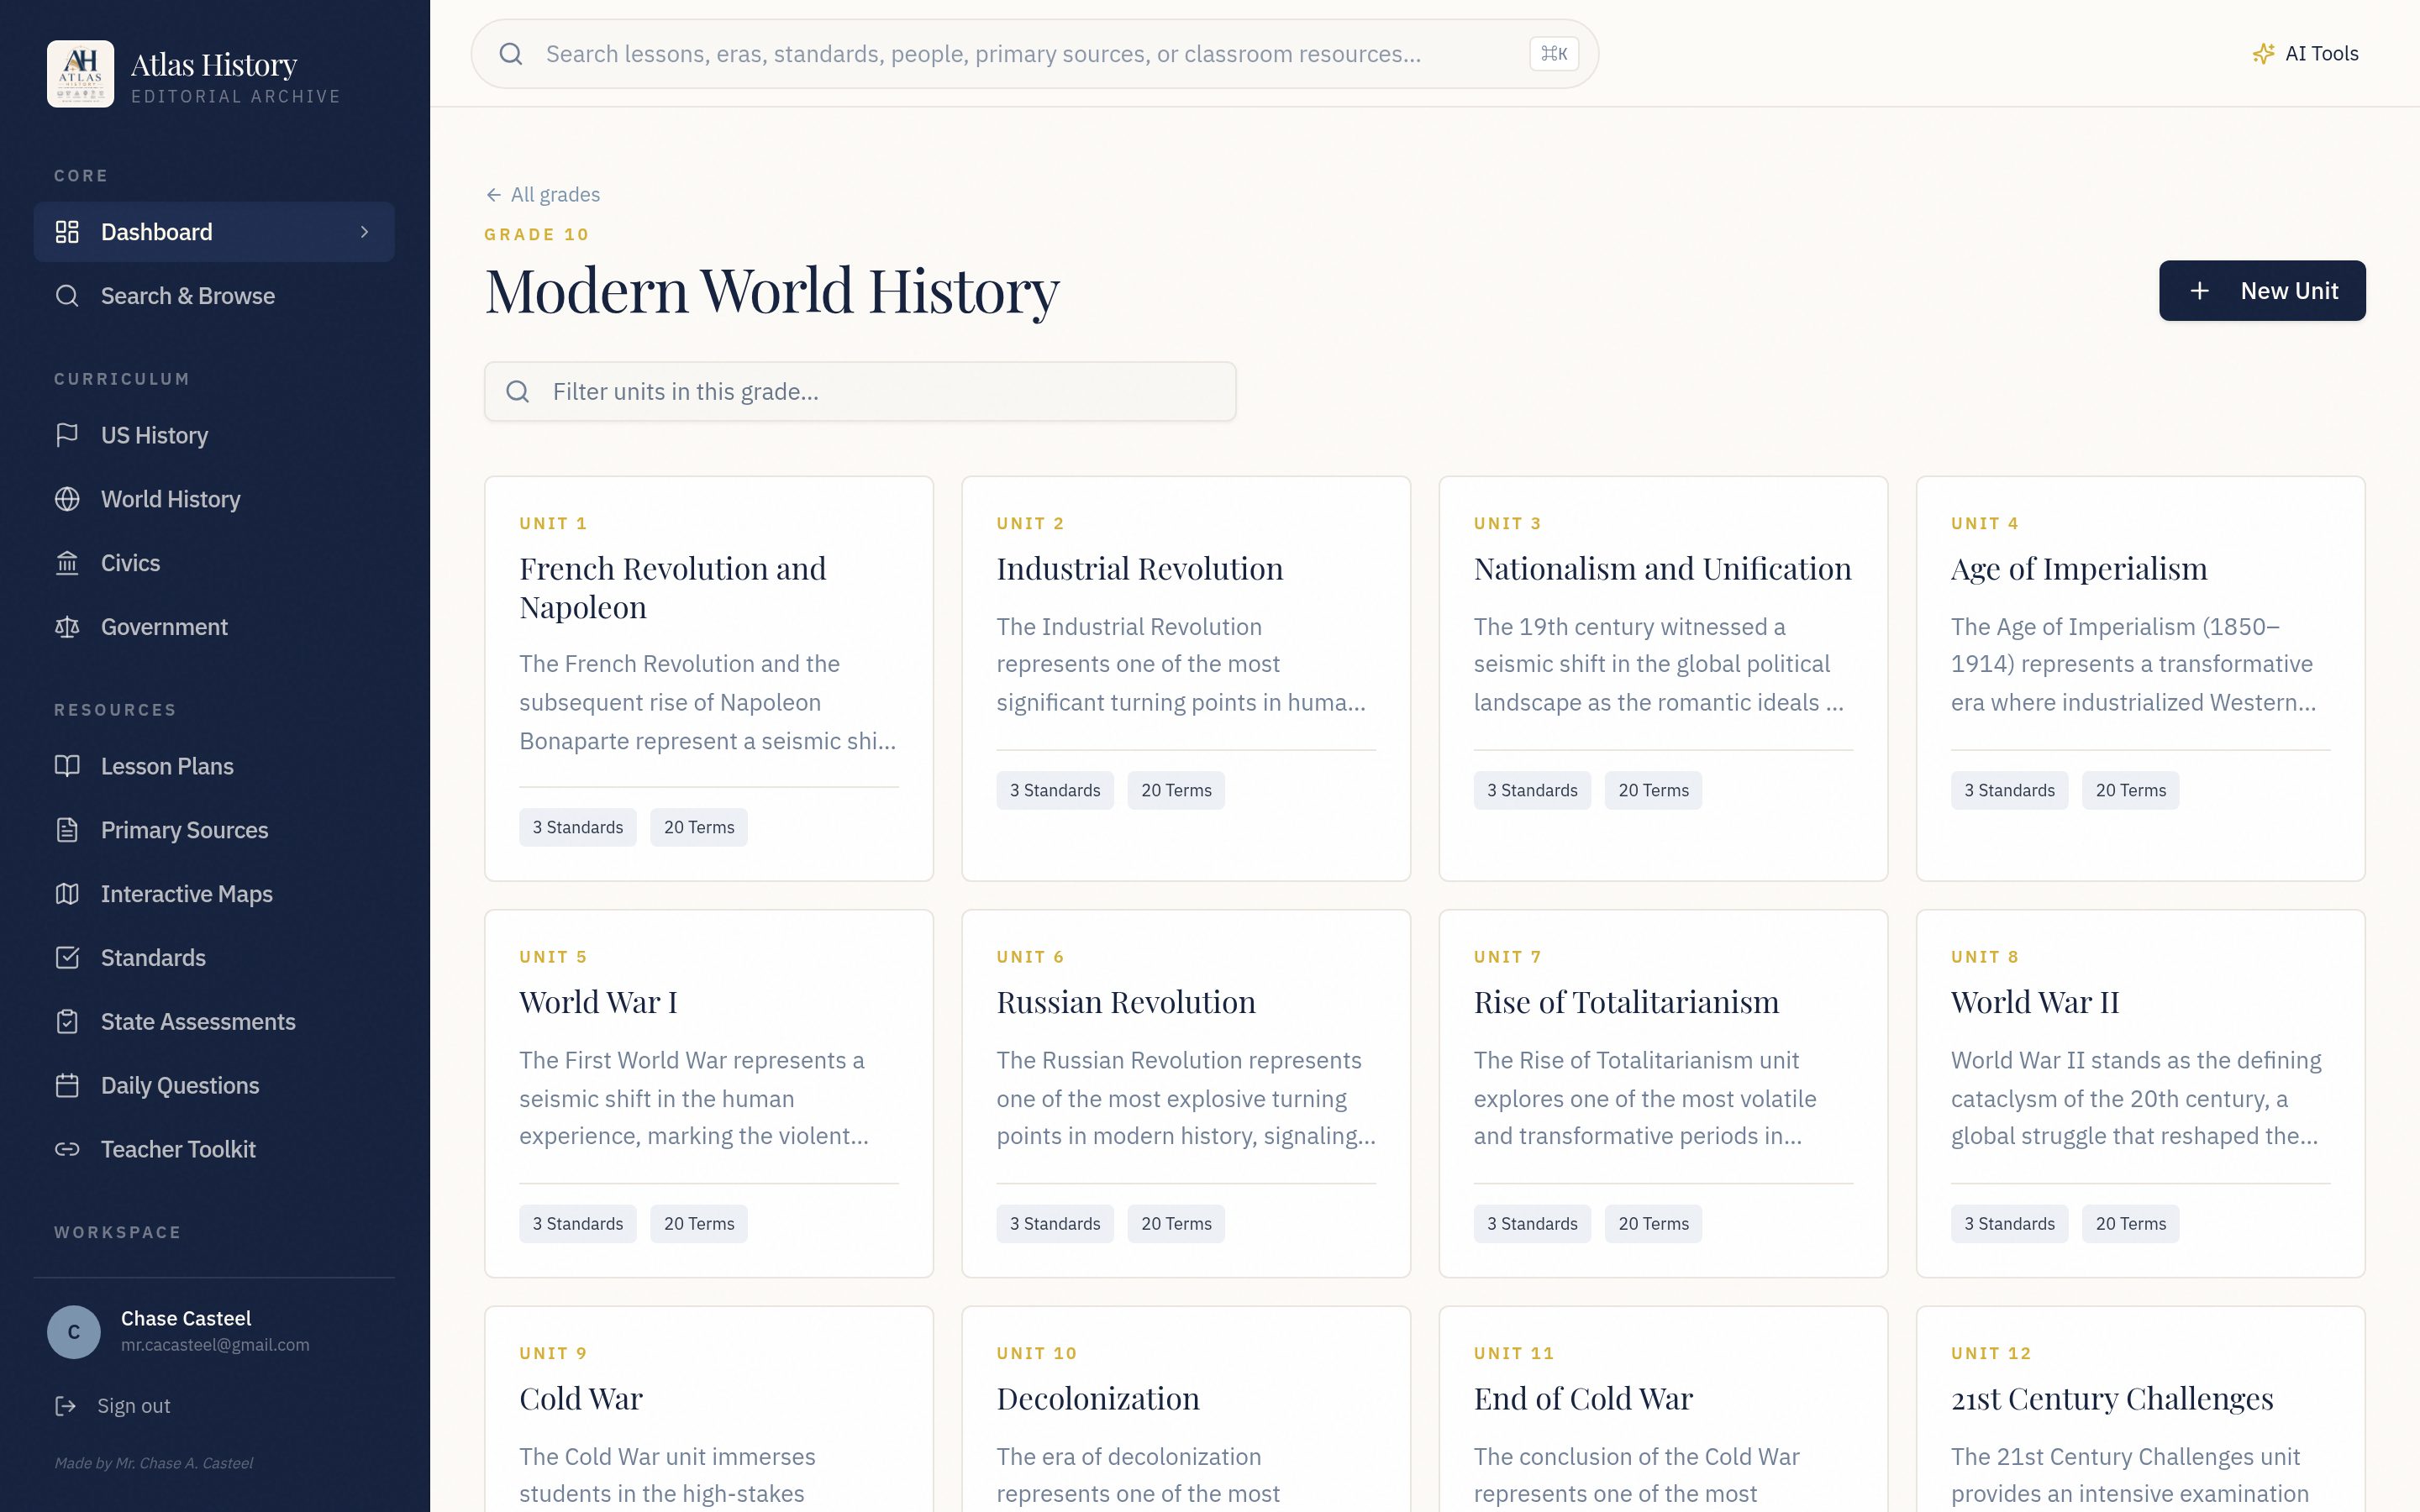Click 3 Standards tag on Russian Revolution
This screenshot has height=1512, width=2420.
click(1055, 1224)
